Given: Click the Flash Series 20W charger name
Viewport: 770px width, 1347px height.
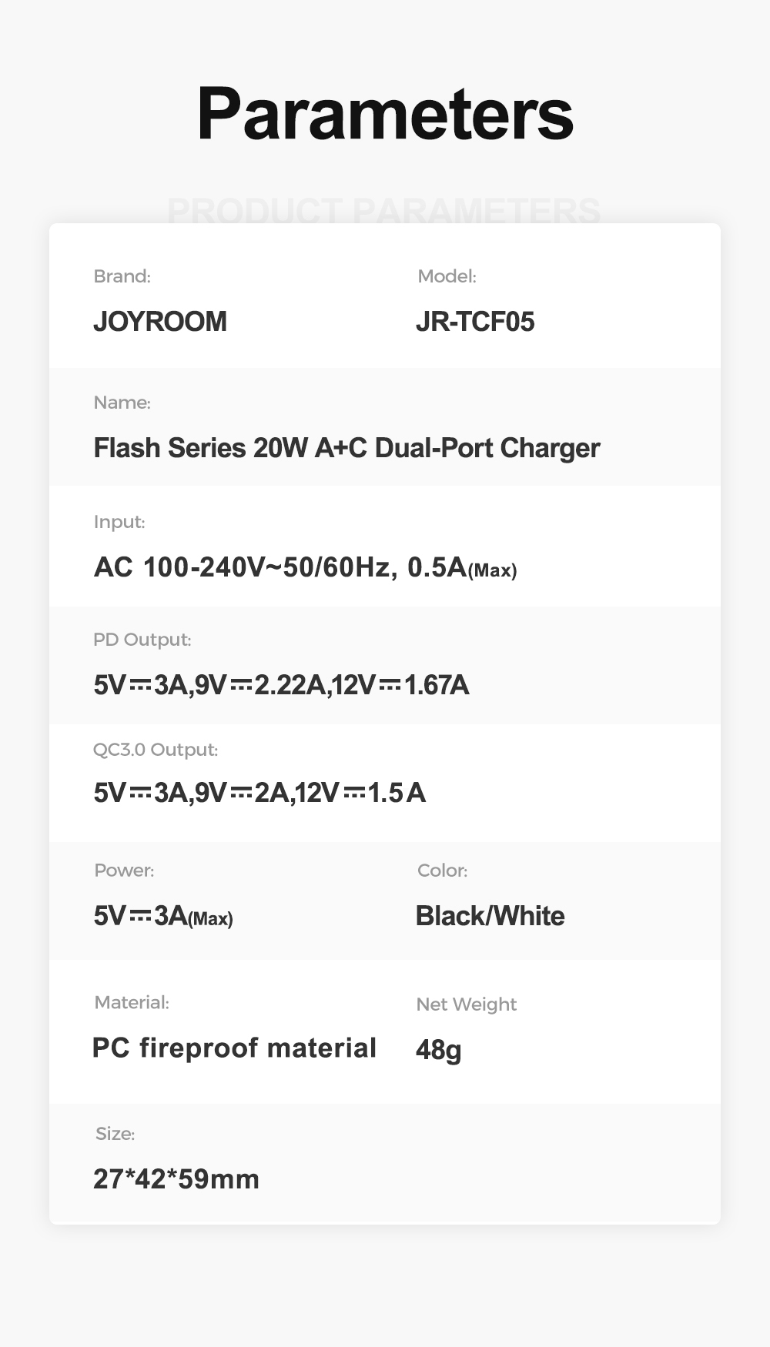Looking at the screenshot, I should point(346,448).
